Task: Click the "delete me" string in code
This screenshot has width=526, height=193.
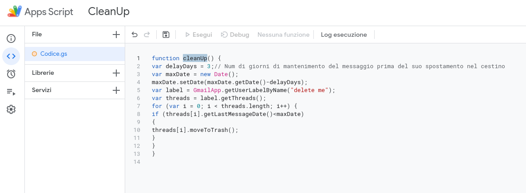Action: pos(309,90)
